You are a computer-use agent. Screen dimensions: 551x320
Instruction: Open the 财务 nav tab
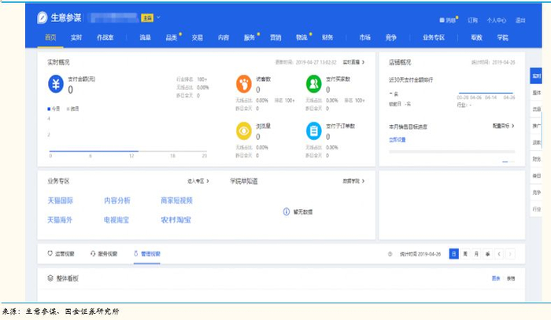pos(327,37)
